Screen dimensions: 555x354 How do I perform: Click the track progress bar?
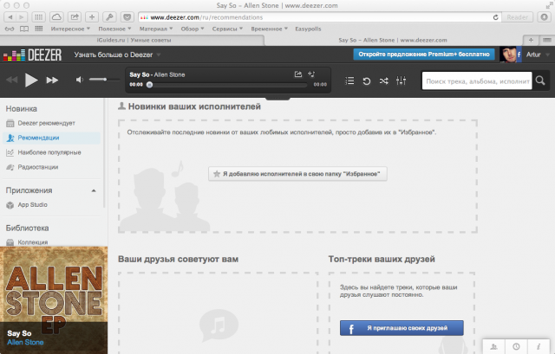coord(227,85)
